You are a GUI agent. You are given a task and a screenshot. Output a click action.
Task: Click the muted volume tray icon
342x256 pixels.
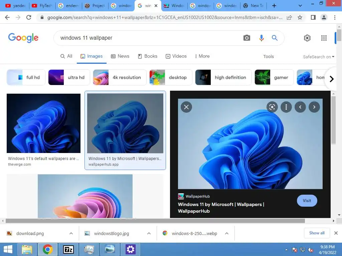click(311, 250)
